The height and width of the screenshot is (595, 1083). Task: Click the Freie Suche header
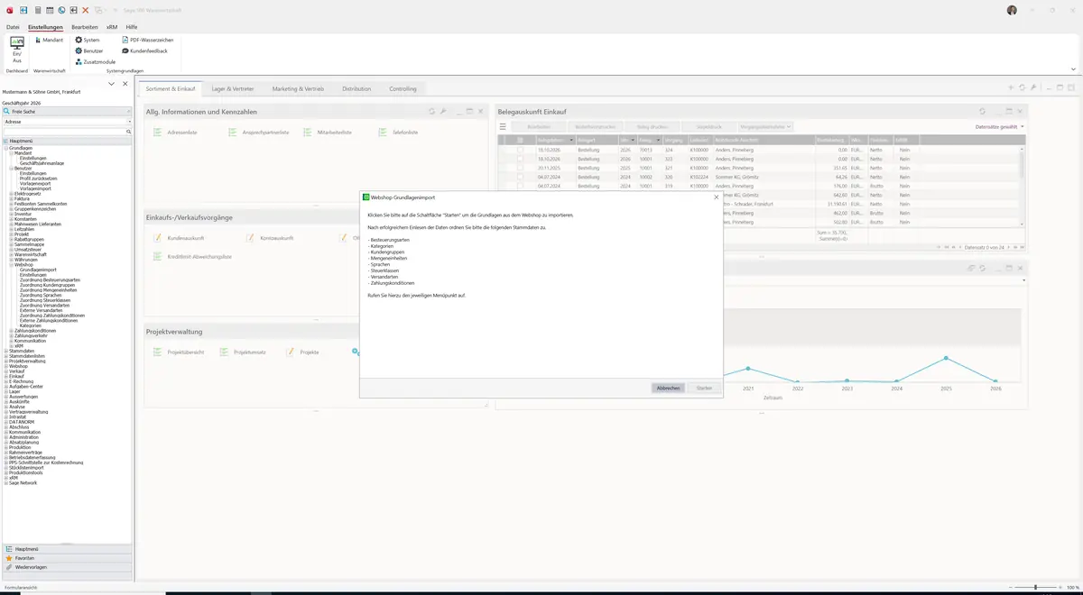(68, 111)
